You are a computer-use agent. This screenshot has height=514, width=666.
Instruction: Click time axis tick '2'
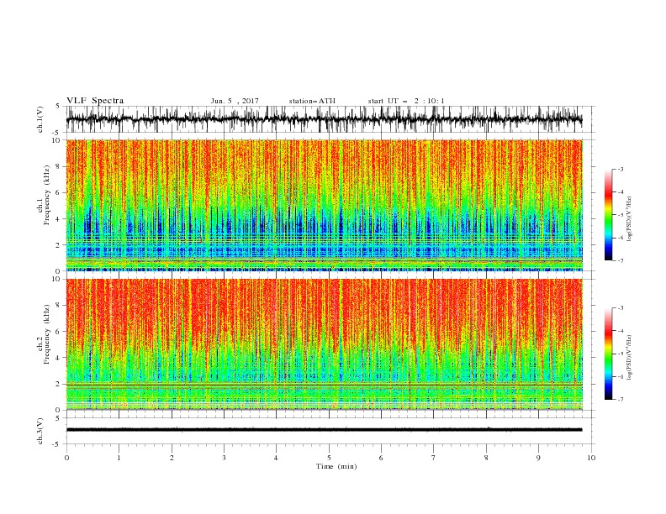(x=172, y=458)
